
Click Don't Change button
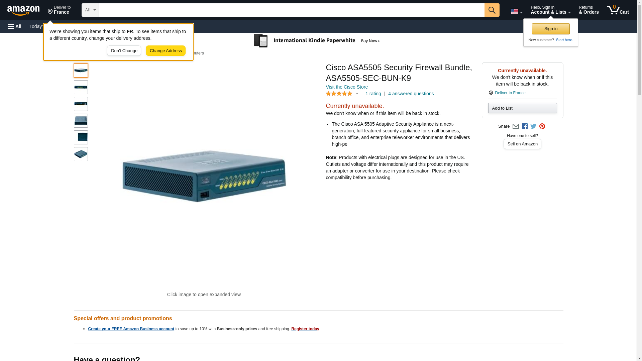(x=124, y=51)
